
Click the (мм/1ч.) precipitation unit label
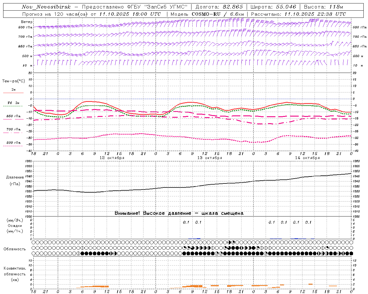(x=15, y=231)
